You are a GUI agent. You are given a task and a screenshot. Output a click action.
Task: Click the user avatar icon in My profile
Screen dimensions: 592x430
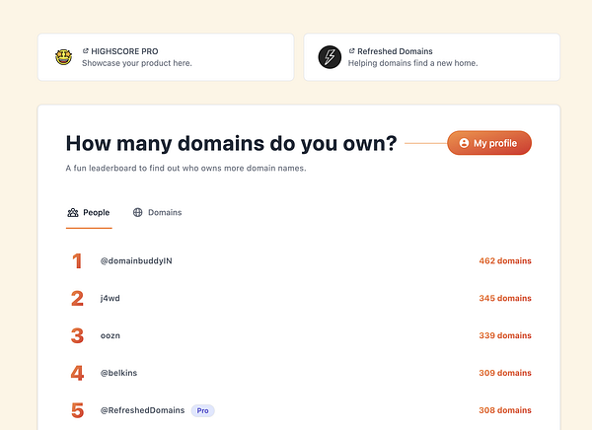(464, 143)
